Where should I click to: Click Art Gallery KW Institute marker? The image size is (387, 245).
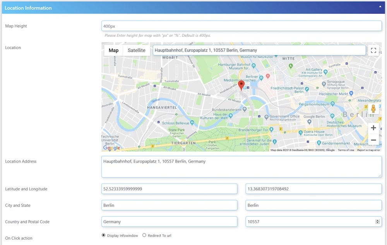coord(325,72)
